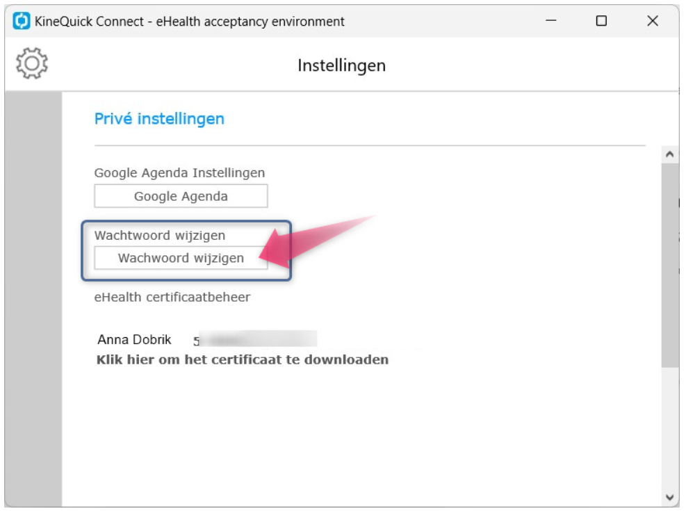Minimize the KineQuick Connect window
The image size is (686, 511).
coord(551,21)
